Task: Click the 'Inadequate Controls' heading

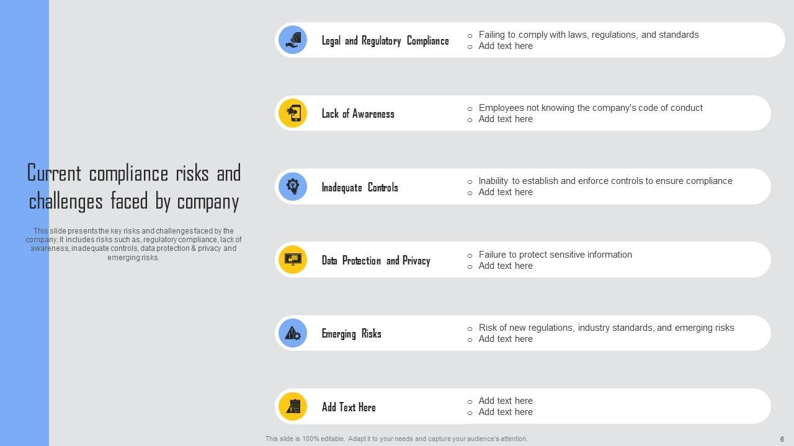Action: (x=359, y=187)
